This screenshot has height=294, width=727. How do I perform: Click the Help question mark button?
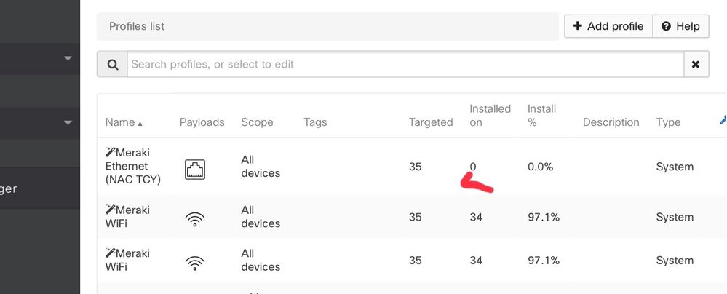[x=680, y=26]
